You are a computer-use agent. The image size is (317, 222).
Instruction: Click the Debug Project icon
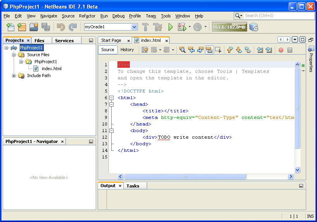(182, 27)
